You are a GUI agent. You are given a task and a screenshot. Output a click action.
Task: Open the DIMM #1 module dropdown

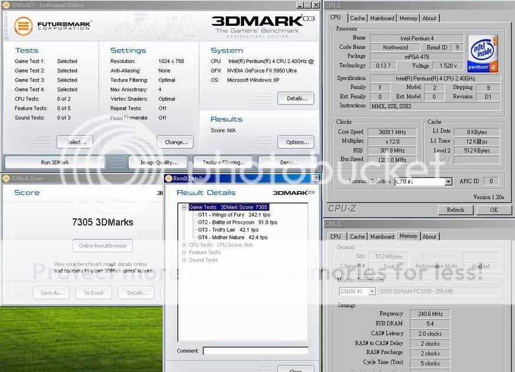click(x=372, y=291)
